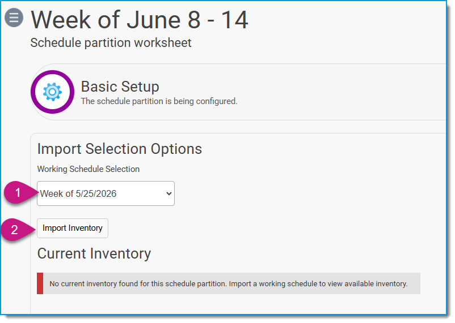Select the Week of 5/25/2026 combo box
This screenshot has height=323, width=455.
[106, 193]
